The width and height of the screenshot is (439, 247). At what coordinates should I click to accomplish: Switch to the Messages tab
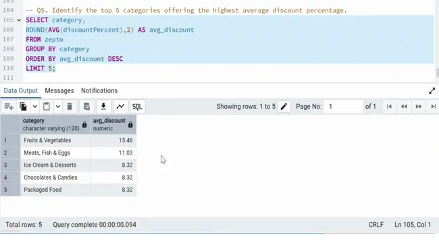coord(59,90)
